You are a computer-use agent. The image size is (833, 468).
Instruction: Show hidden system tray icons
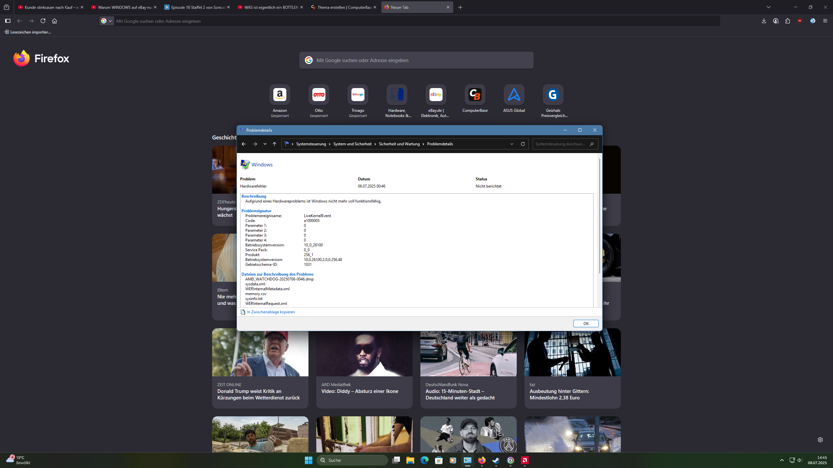coord(782,460)
